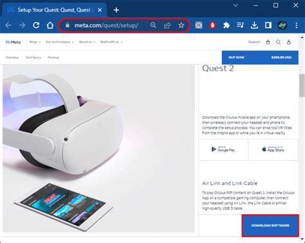Click the Quest 2 headset image
The height and width of the screenshot is (243, 305).
coord(98,148)
